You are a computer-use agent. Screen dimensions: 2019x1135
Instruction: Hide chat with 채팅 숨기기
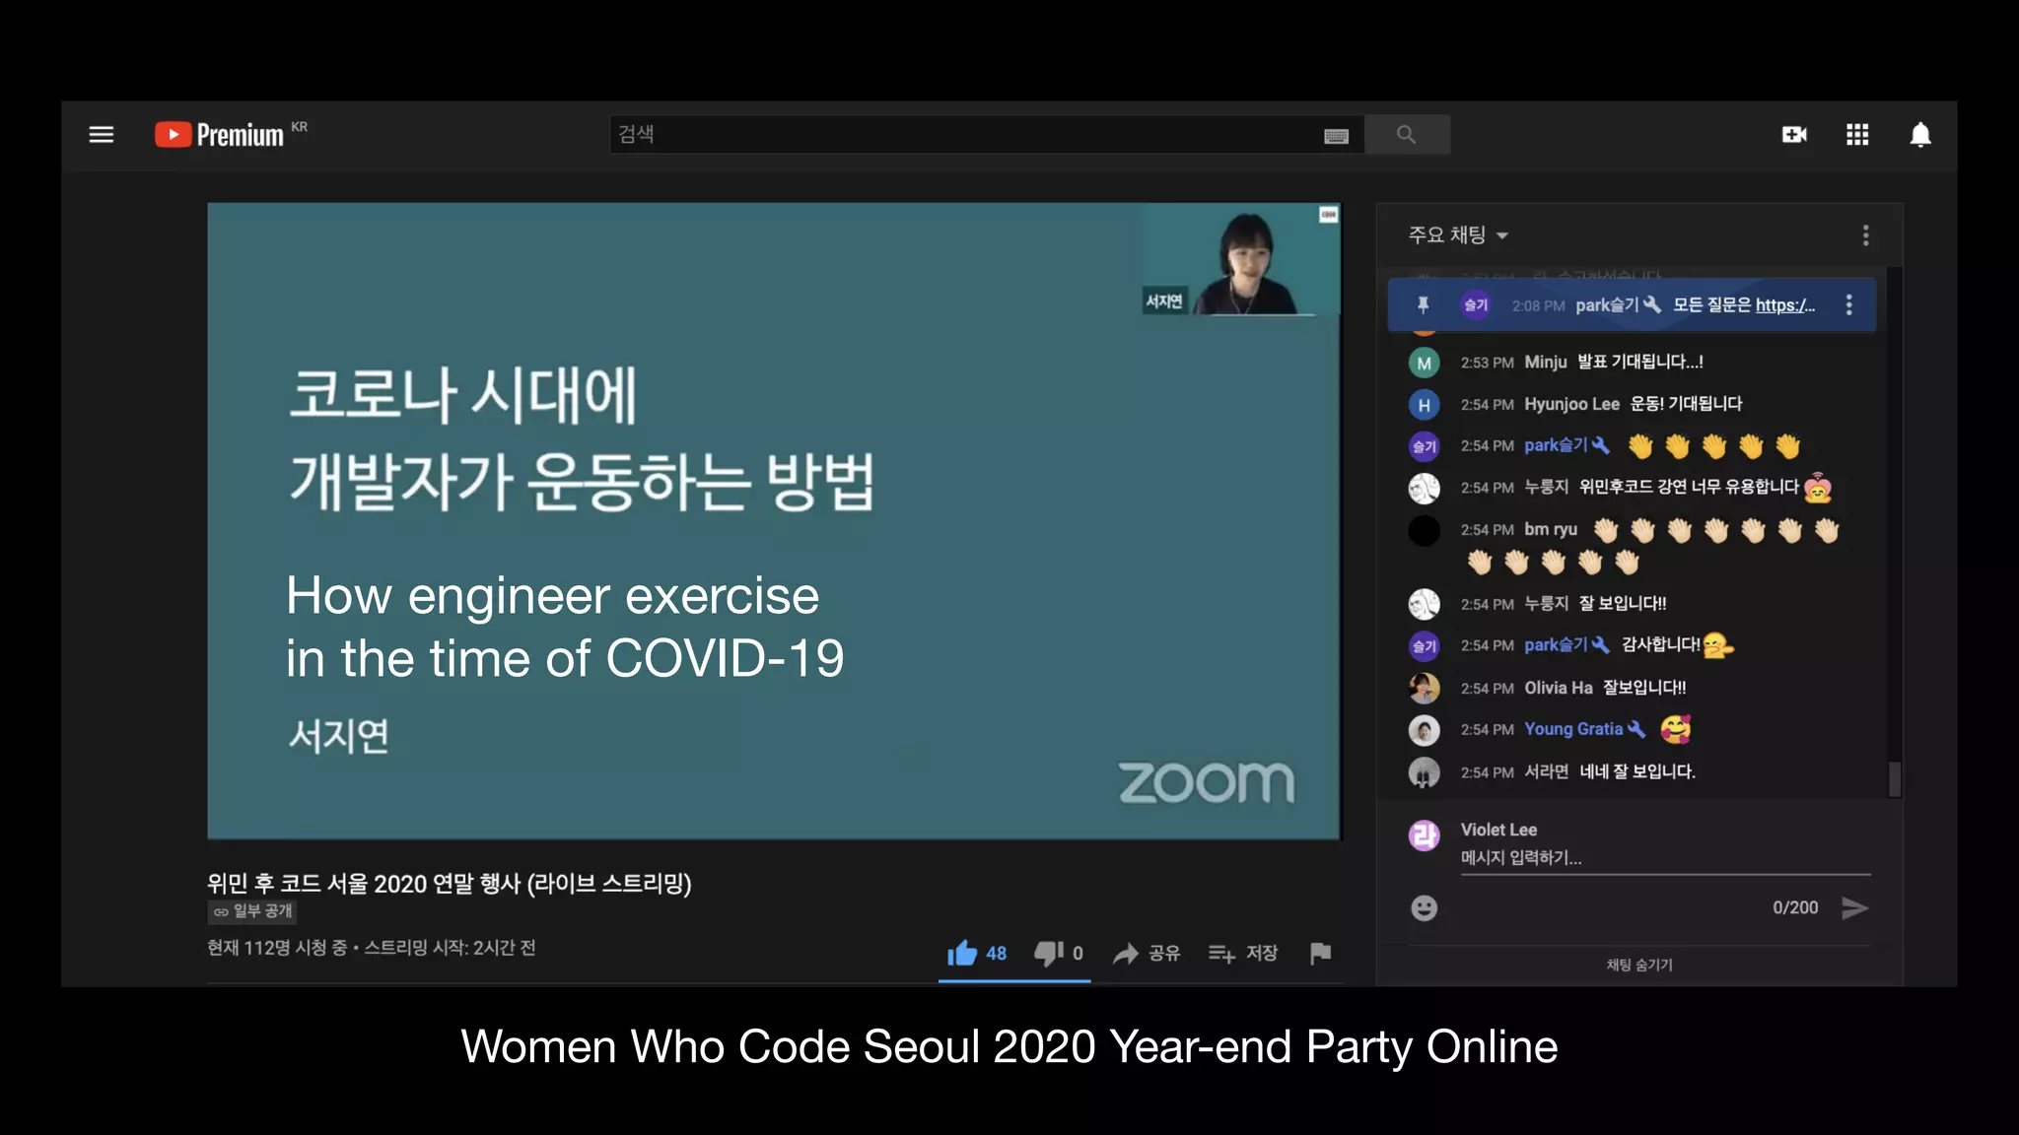coord(1638,965)
